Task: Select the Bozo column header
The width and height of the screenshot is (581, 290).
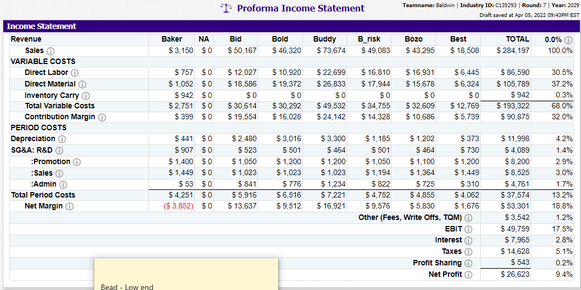Action: pos(413,39)
